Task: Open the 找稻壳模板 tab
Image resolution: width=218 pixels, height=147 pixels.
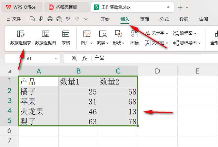Action: pos(67,7)
